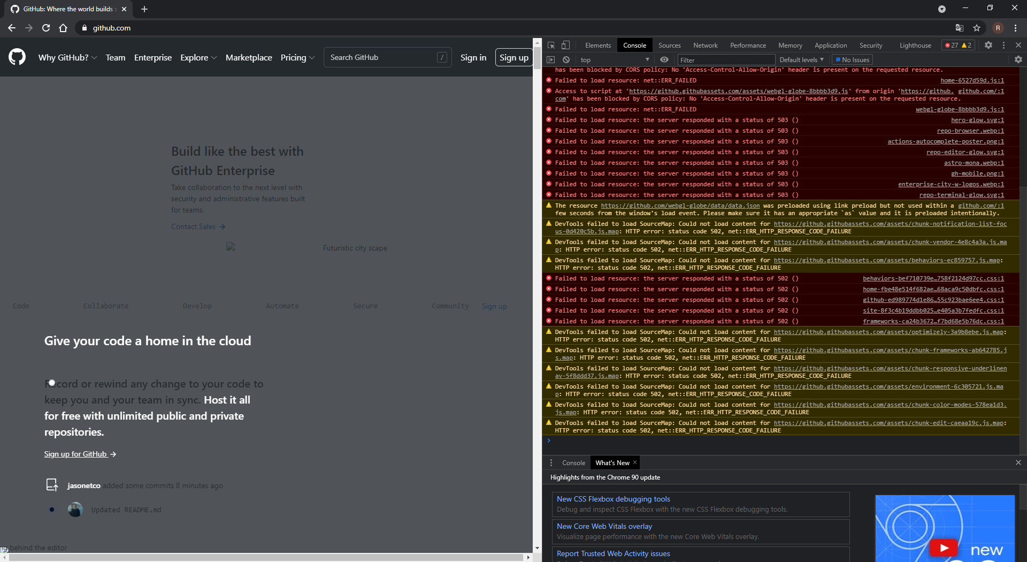Screen dimensions: 1027x562
Task: Open the Chrome profile avatar R
Action: (998, 28)
